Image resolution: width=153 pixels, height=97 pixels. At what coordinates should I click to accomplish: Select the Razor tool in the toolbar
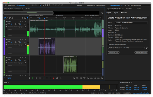[43, 5]
